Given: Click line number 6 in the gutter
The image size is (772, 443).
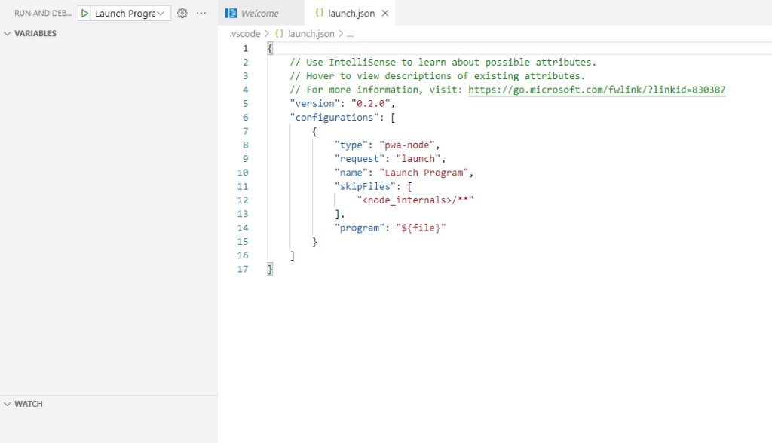Looking at the screenshot, I should 245,118.
